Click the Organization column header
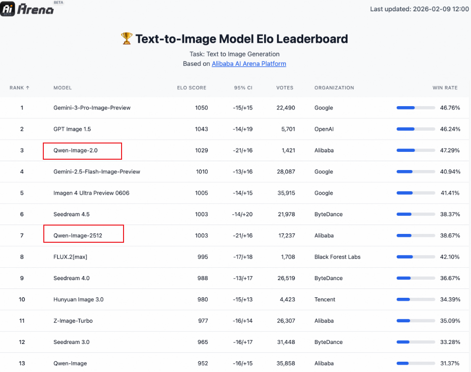 click(334, 88)
